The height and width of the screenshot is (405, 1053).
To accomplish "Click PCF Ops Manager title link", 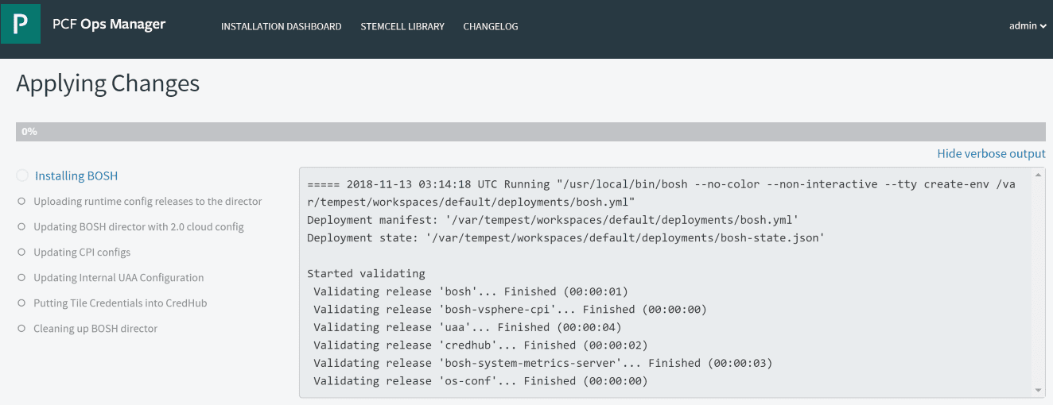I will coord(109,24).
